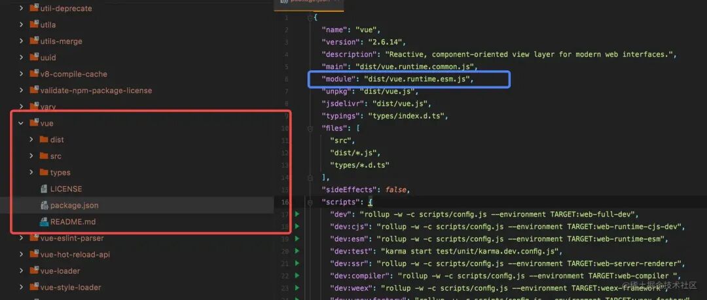707x300 pixels.
Task: Open README.md from the project tree
Action: tap(73, 221)
